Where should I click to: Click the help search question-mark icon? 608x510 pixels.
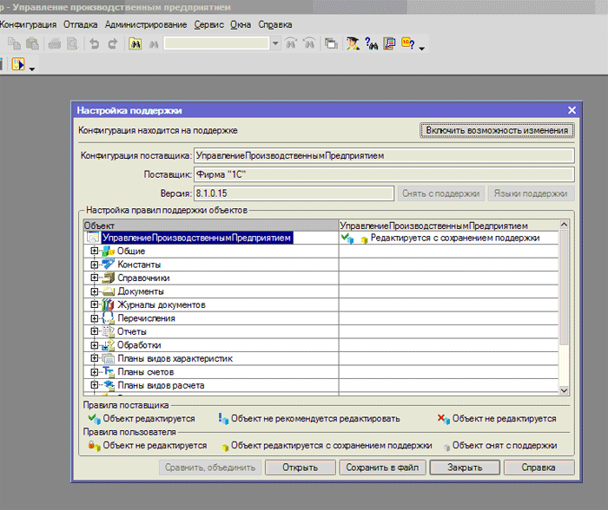coord(371,43)
